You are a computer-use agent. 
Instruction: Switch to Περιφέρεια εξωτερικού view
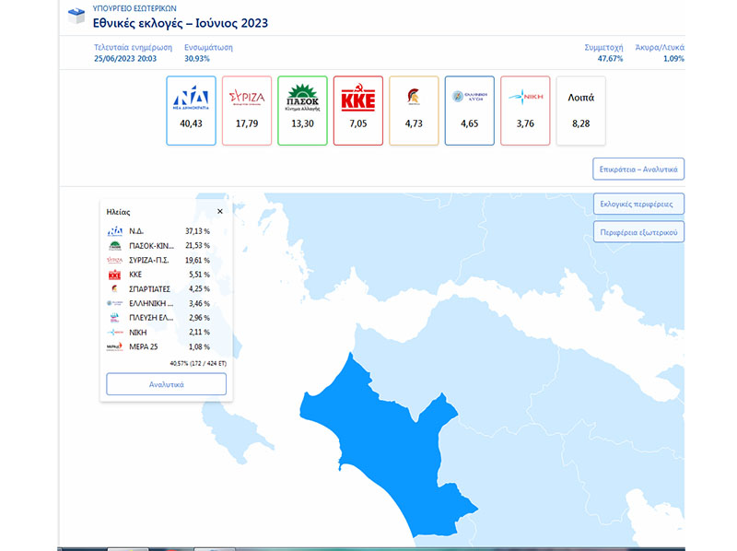coord(638,231)
